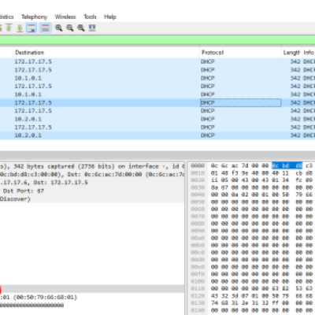Open the Wireless menu

(65, 17)
